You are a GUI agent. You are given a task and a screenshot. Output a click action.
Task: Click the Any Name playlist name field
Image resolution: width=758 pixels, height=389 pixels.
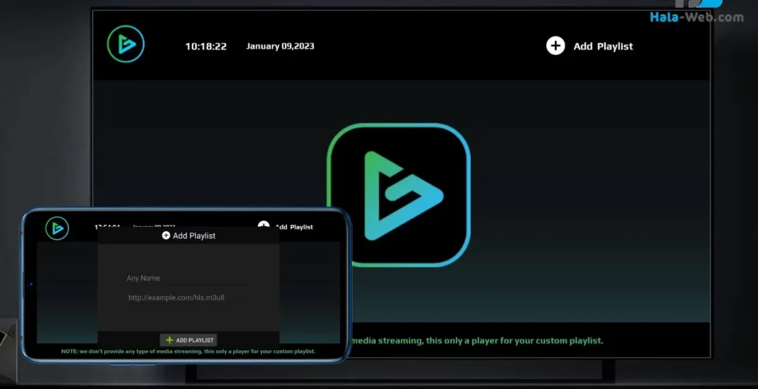(186, 278)
